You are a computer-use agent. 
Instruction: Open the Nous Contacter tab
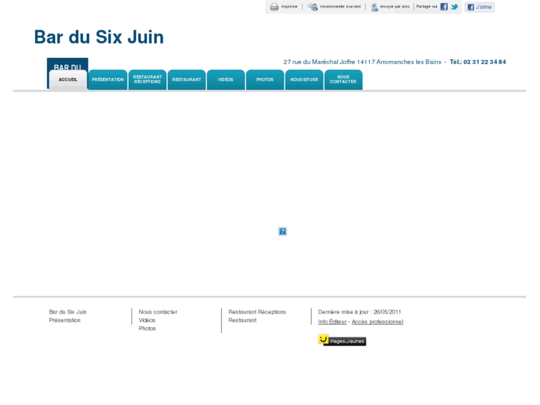[343, 80]
